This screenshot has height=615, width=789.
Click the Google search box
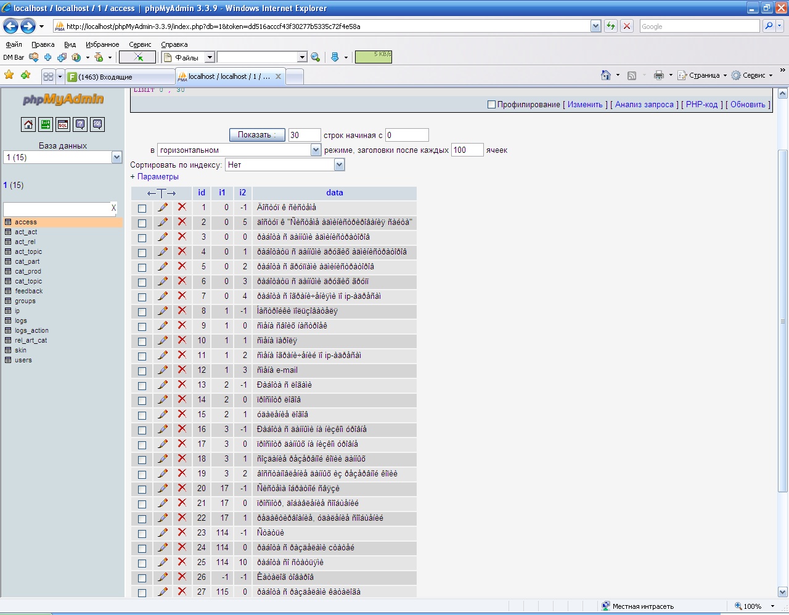pos(700,26)
